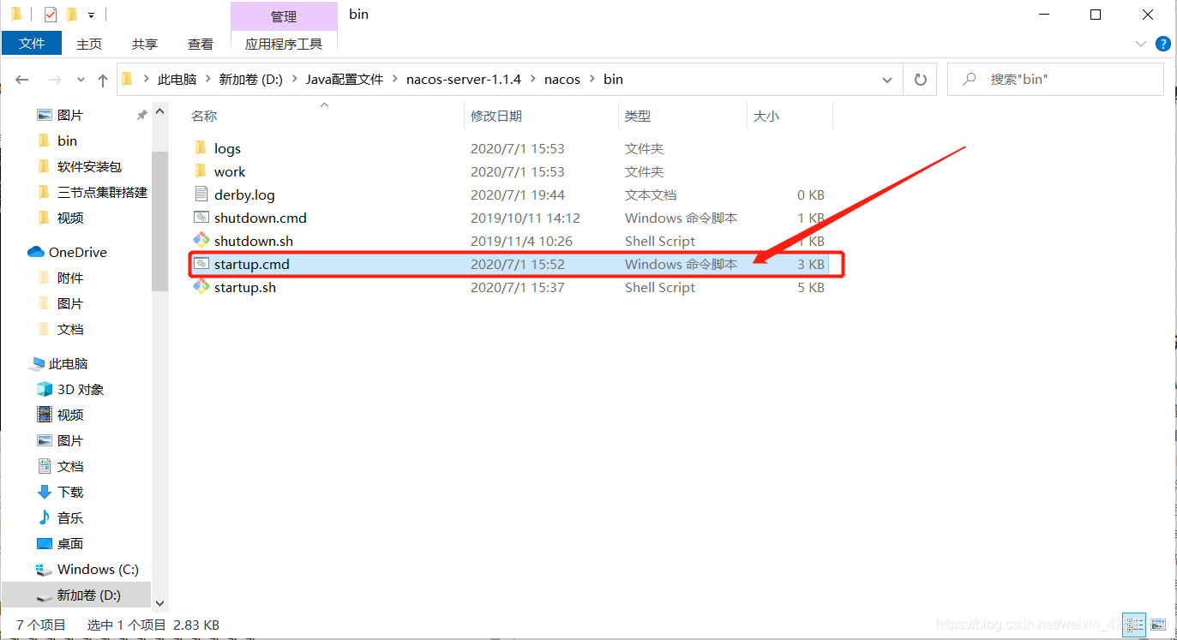Open the 应用程序工具 tab
Viewport: 1177px width, 640px height.
point(284,44)
